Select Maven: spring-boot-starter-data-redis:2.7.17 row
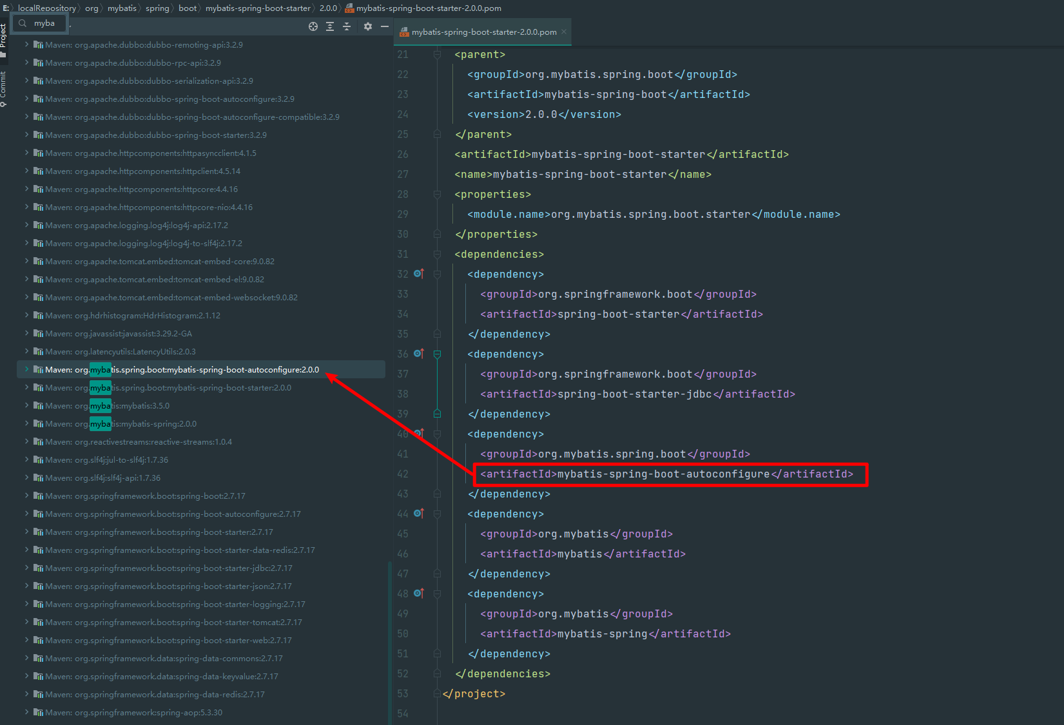The width and height of the screenshot is (1064, 725). click(201, 550)
